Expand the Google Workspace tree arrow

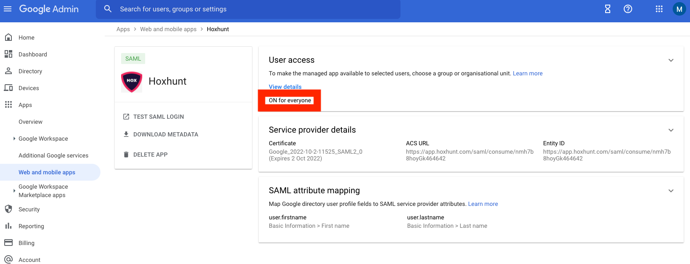coord(14,139)
